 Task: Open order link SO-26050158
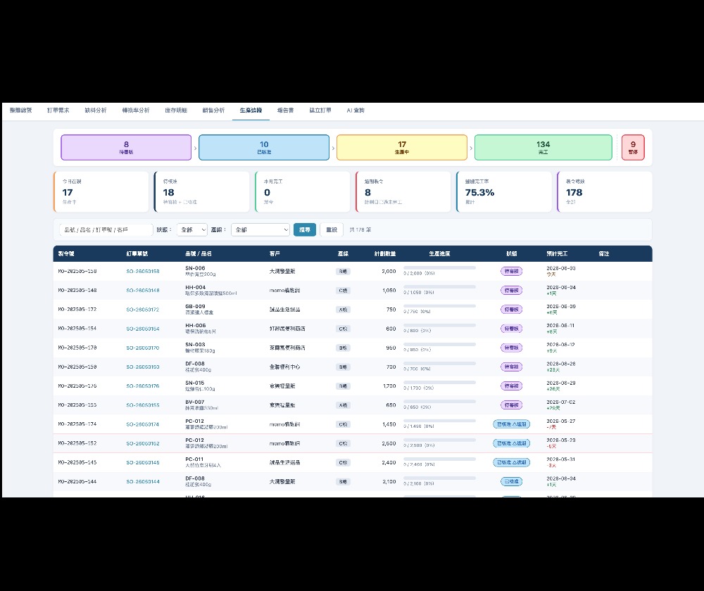pos(143,272)
